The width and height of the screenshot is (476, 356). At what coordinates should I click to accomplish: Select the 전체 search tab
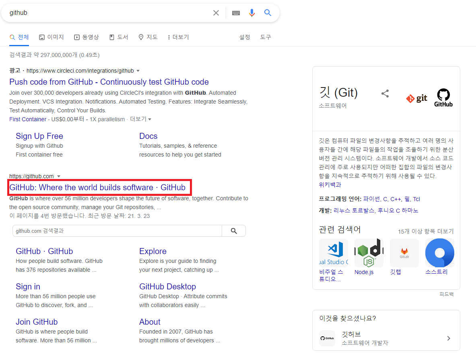(x=19, y=37)
